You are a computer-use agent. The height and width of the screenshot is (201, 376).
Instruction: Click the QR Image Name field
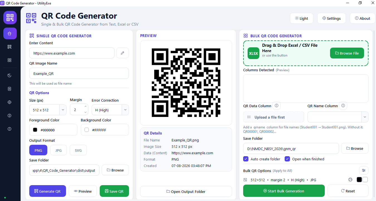[79, 73]
